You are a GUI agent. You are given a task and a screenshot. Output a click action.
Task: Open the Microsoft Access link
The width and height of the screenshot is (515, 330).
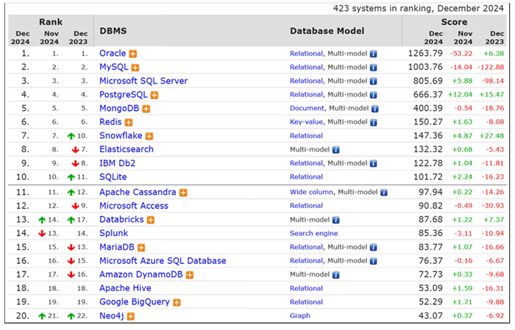(134, 206)
